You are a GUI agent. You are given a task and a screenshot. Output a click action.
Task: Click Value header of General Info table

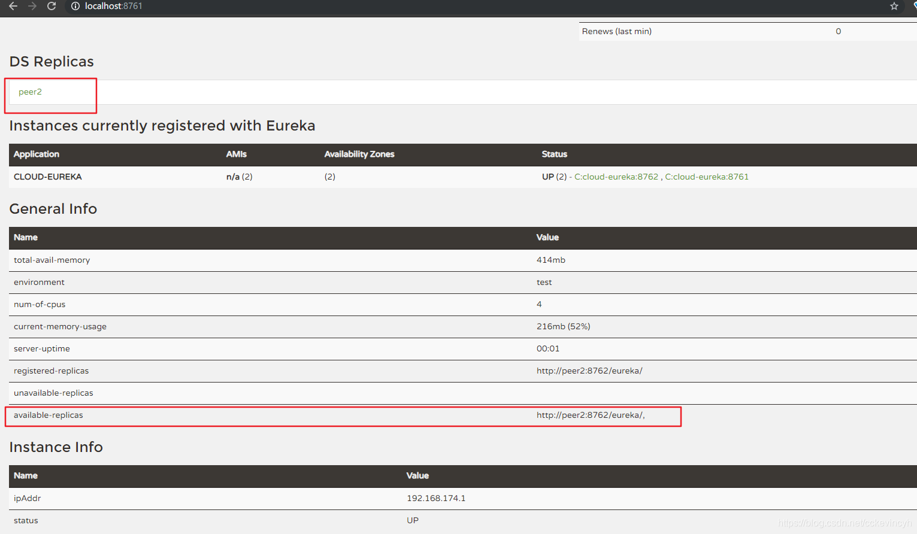click(547, 237)
